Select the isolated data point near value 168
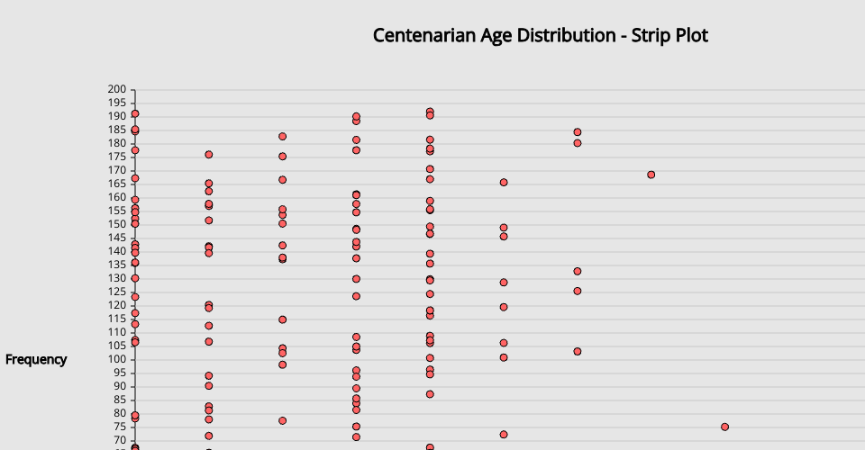 (x=651, y=175)
